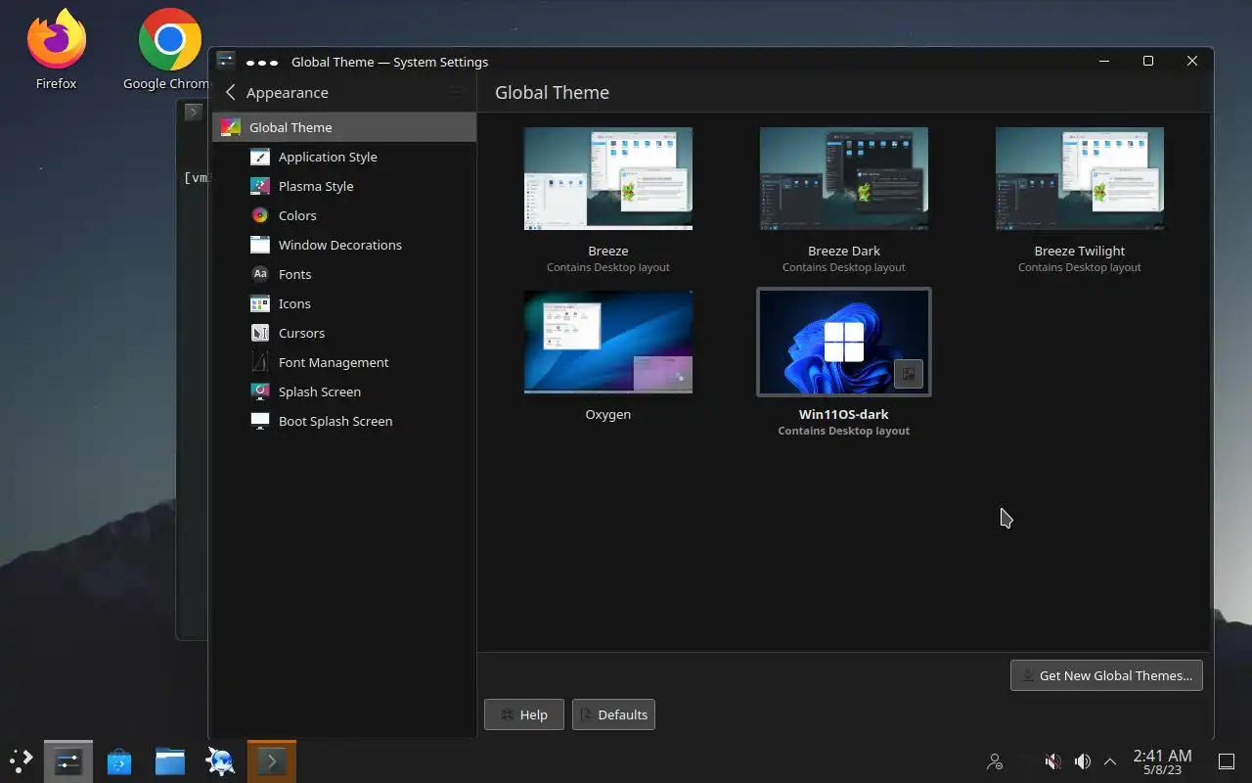Click the System Settings title bar app icon
This screenshot has width=1252, height=783.
click(226, 61)
